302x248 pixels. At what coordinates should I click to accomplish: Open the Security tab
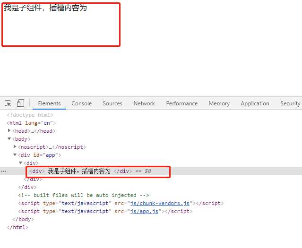(x=290, y=103)
